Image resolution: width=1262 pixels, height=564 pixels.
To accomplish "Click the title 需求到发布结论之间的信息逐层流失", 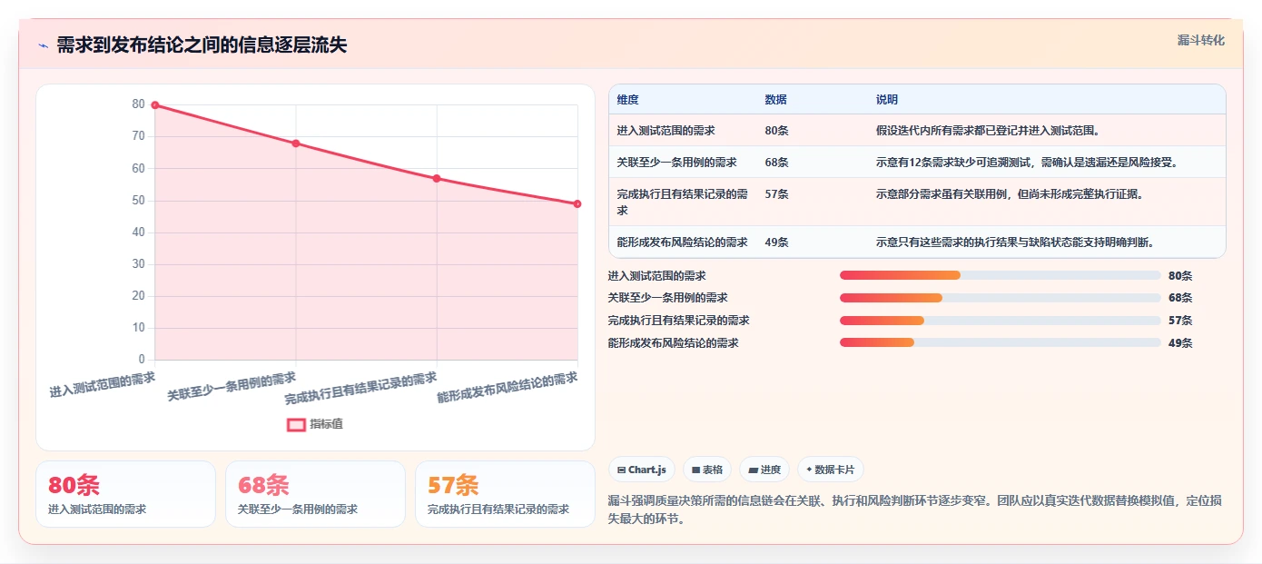I will click(202, 45).
